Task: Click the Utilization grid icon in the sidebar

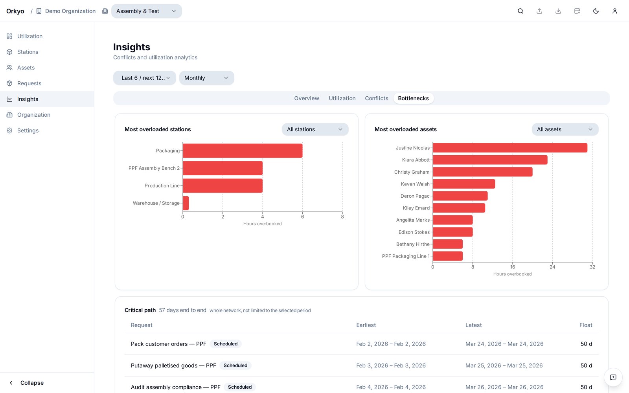Action: tap(9, 36)
